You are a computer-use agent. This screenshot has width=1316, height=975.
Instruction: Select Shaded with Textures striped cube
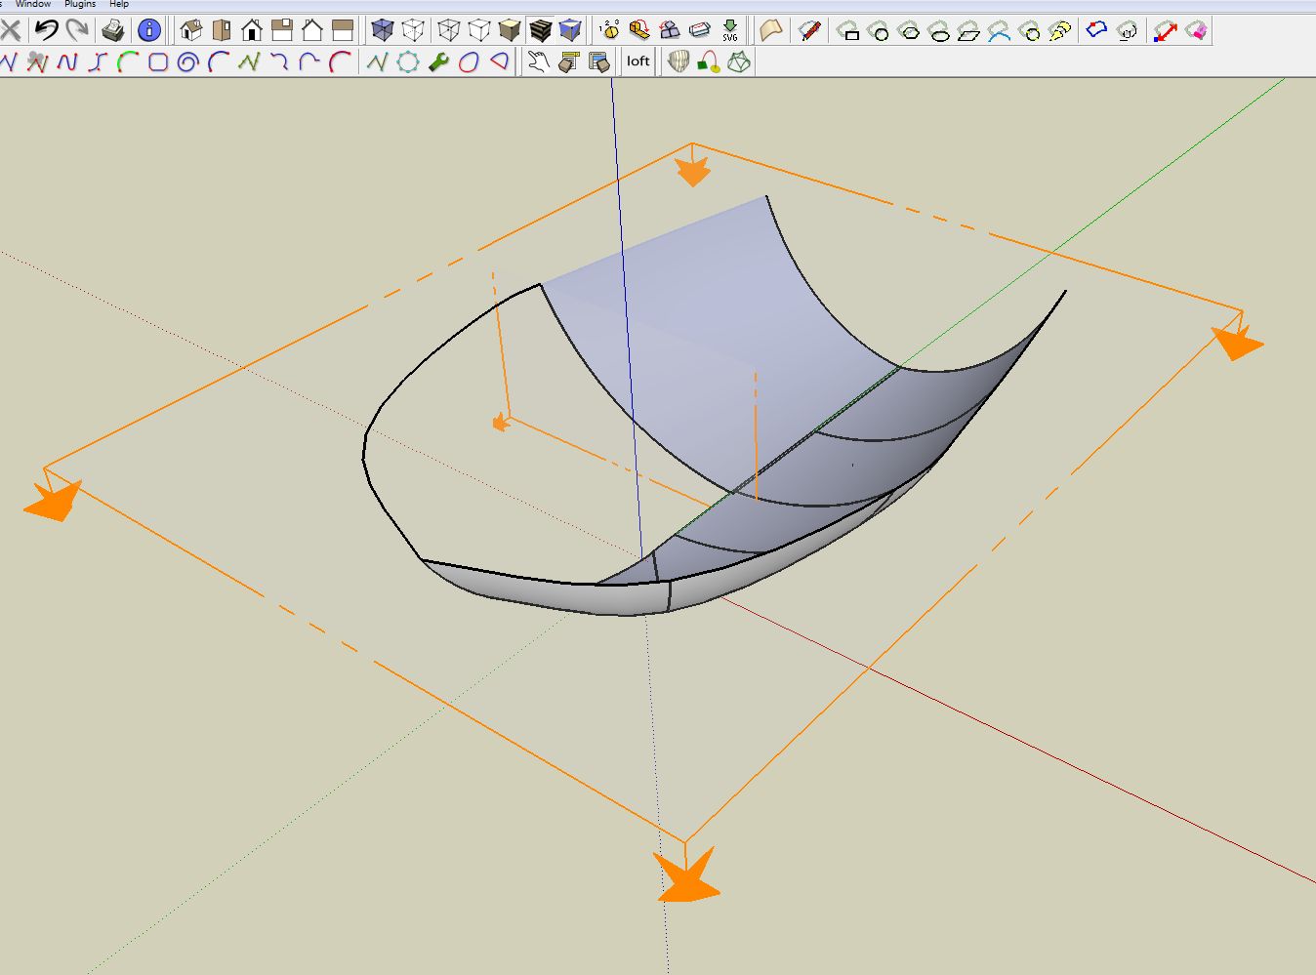pos(540,30)
